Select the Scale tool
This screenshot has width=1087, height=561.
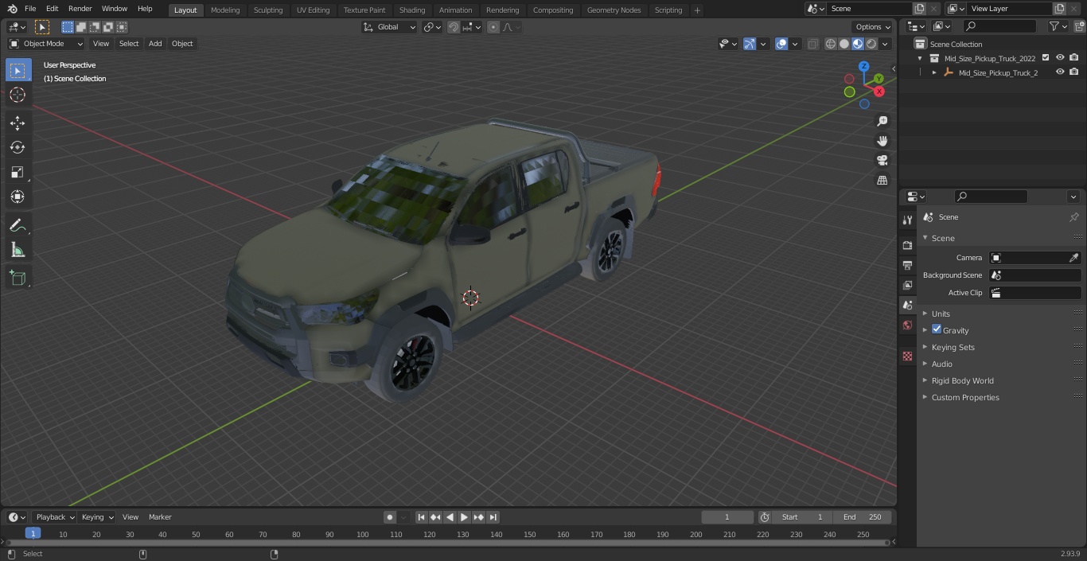(18, 172)
